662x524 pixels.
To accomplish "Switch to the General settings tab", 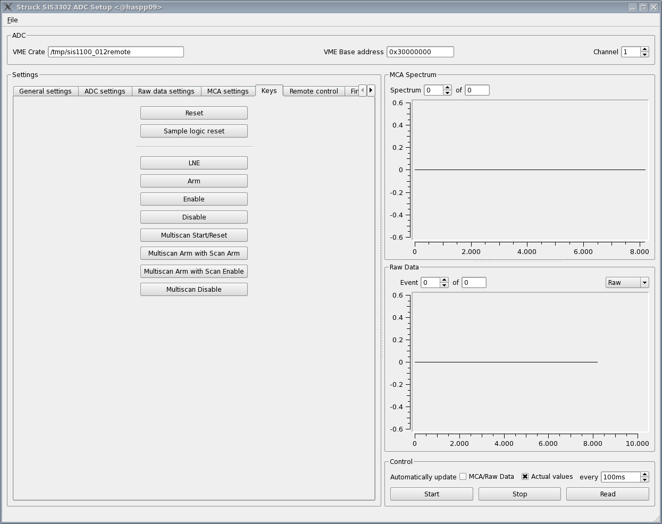I will point(45,91).
